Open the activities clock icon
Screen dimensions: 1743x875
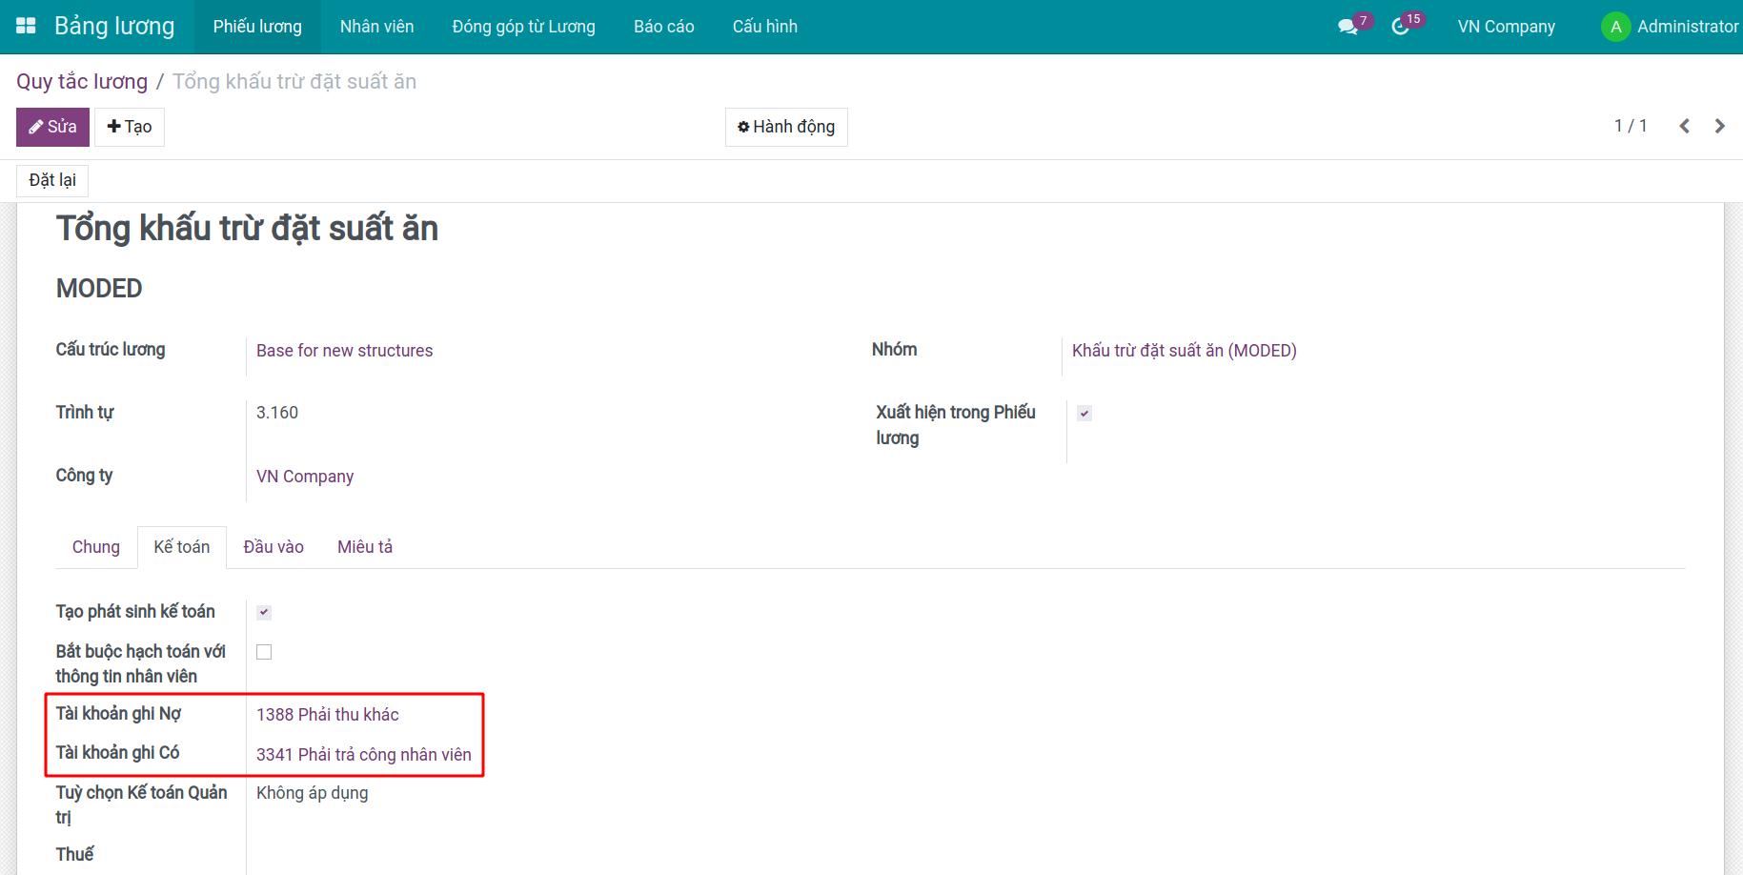pos(1400,27)
